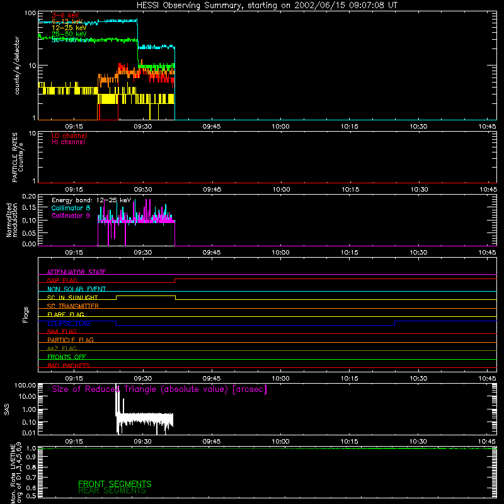504x504 pixels.
Task: Select the cyan 50-100 keV legend label
Action: 71,40
